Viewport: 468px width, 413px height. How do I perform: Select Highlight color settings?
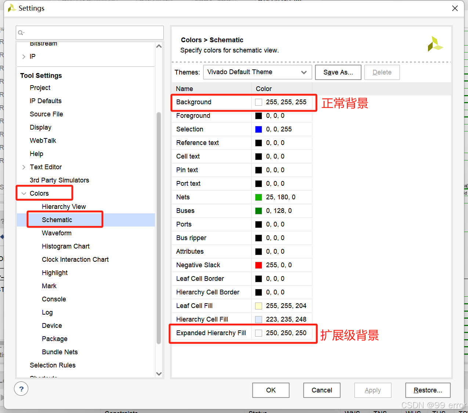pos(55,273)
